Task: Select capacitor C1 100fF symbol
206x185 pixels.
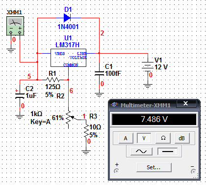Action: click(x=99, y=73)
